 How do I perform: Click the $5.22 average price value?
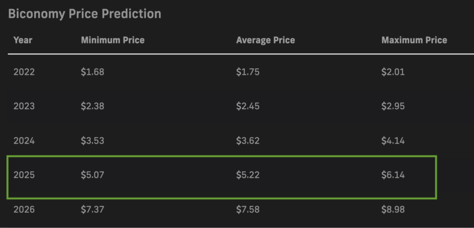click(x=248, y=175)
